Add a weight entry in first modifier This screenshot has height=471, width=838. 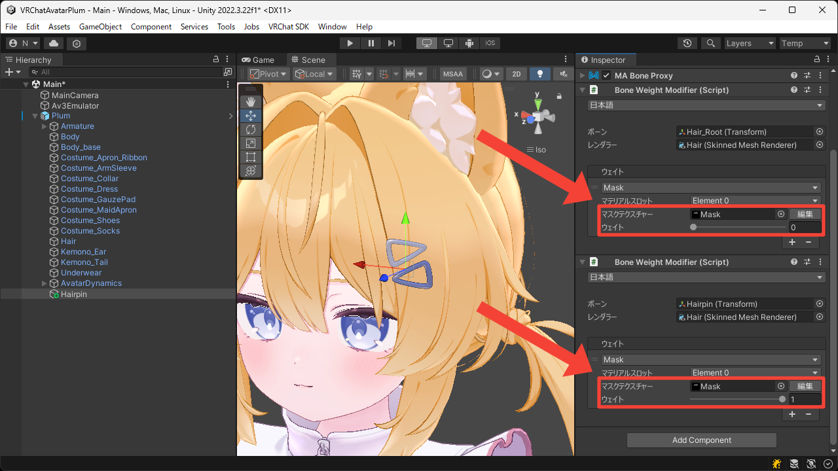792,242
